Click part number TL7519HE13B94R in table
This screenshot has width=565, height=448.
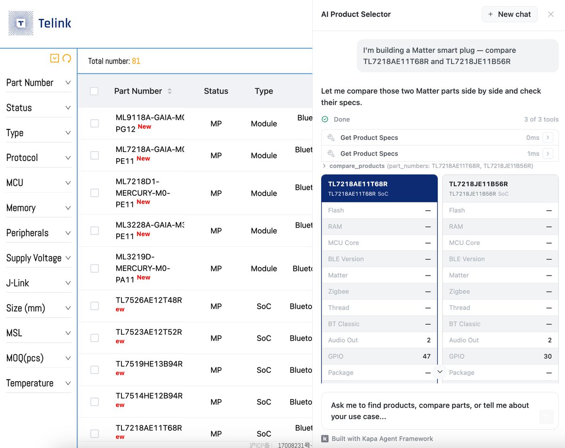[x=149, y=364]
